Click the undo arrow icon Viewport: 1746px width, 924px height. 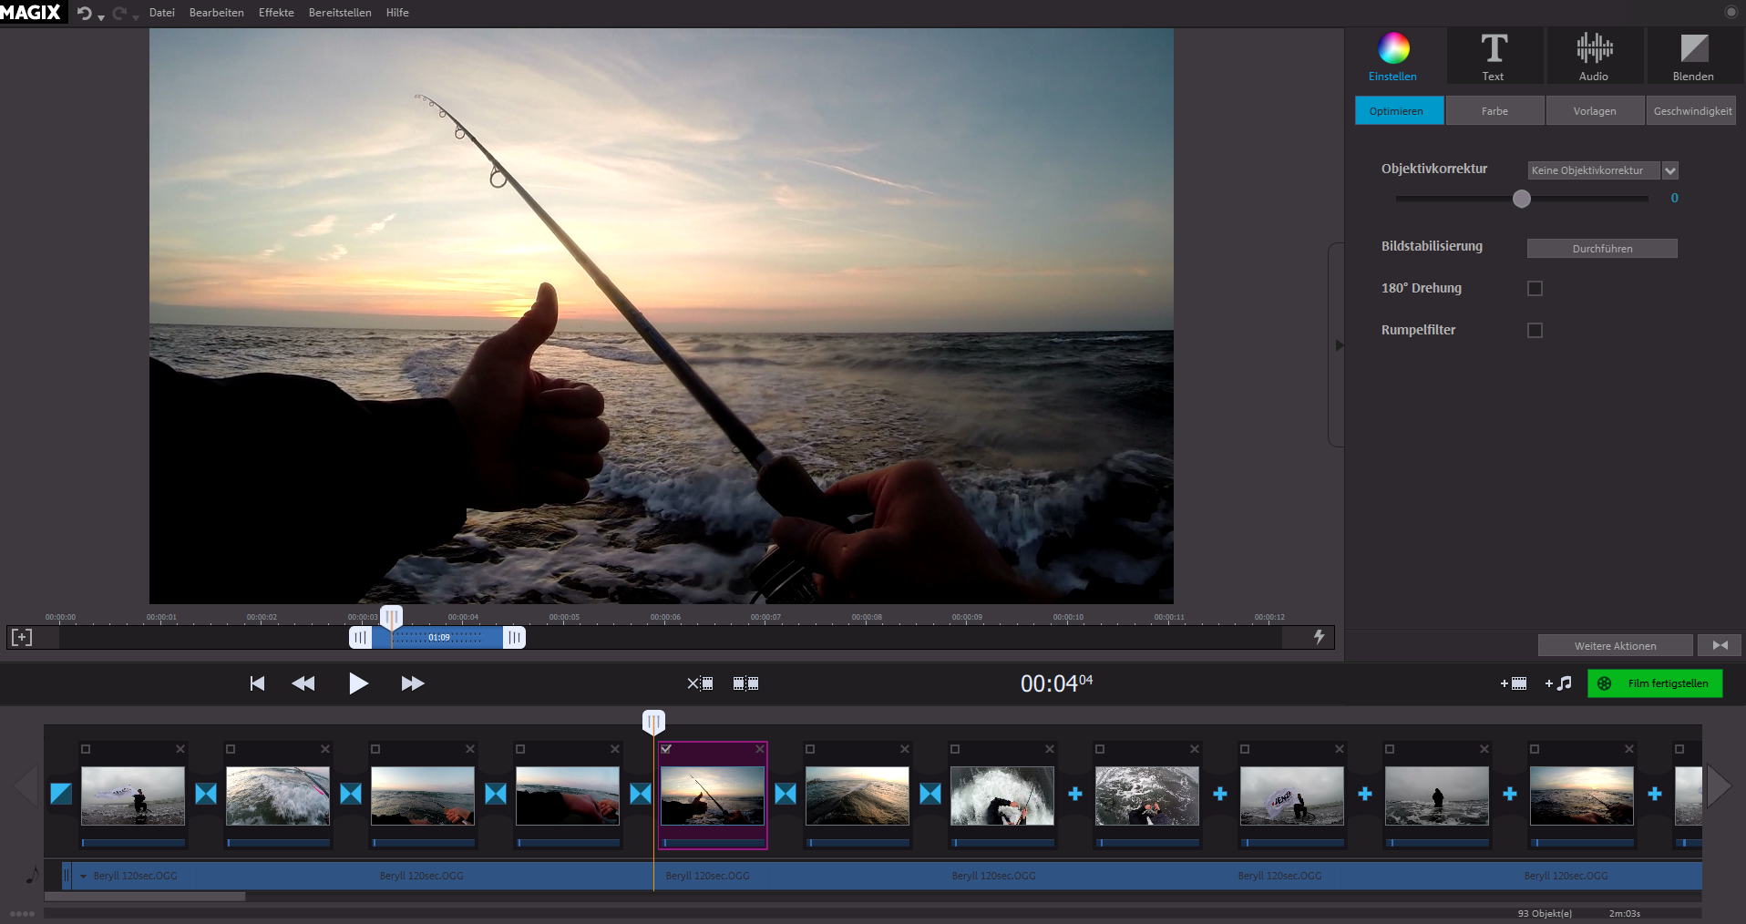(85, 13)
